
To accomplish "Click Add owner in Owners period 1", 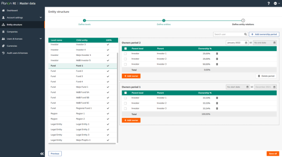I will [x=131, y=120].
